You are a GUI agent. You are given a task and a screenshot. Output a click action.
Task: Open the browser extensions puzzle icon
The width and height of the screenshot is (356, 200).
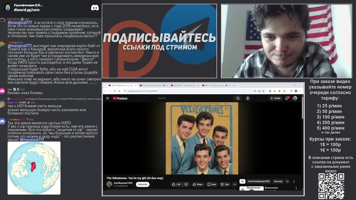pos(284,91)
